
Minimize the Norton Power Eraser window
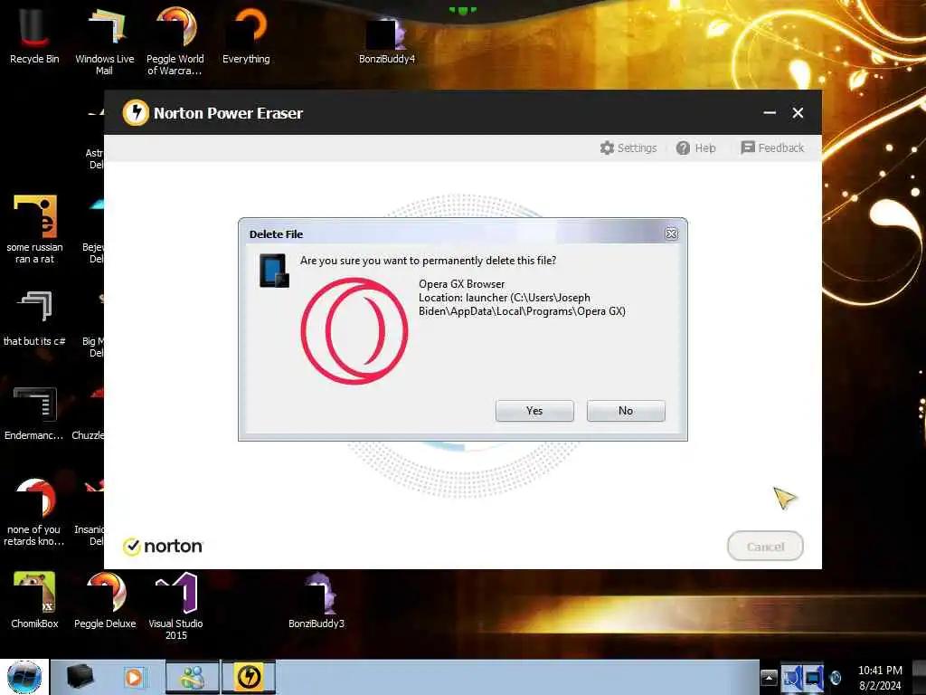point(770,112)
